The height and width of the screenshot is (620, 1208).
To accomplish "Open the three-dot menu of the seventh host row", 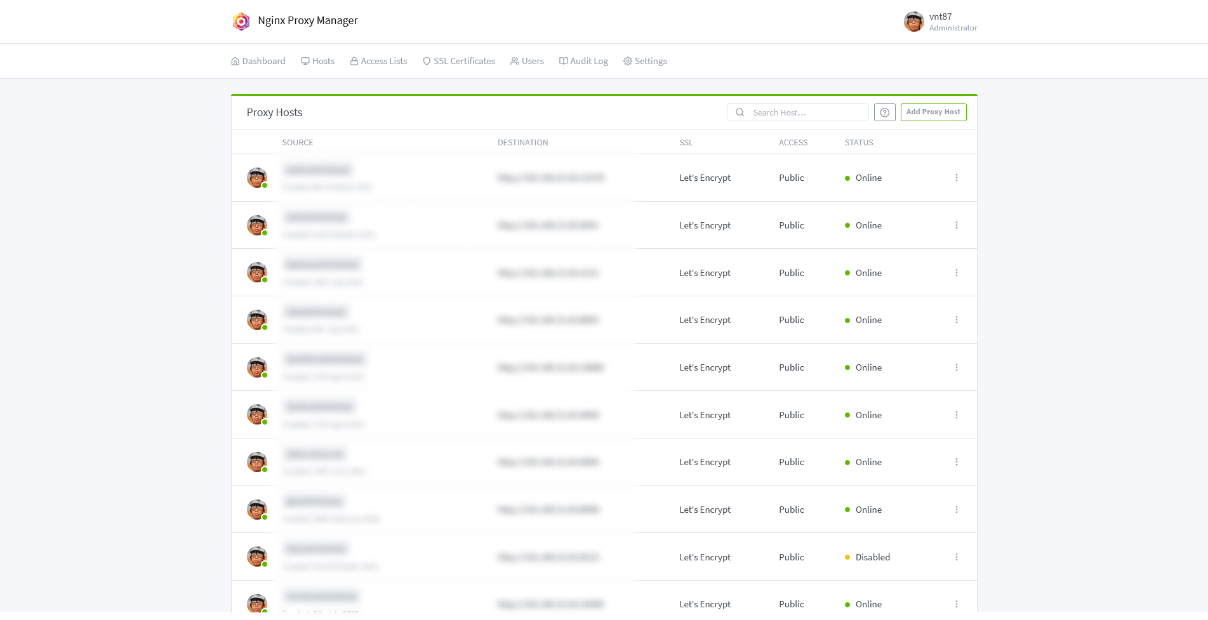I will pos(957,462).
